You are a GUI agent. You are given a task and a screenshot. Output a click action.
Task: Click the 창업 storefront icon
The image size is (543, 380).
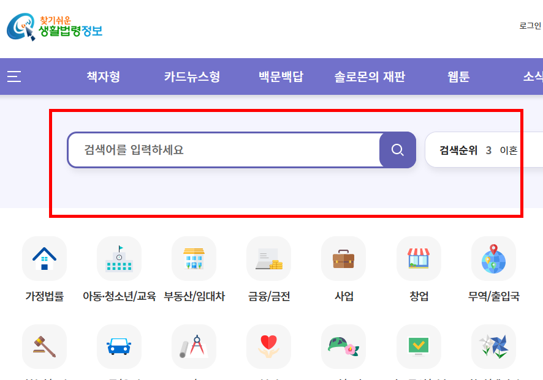pyautogui.click(x=419, y=258)
